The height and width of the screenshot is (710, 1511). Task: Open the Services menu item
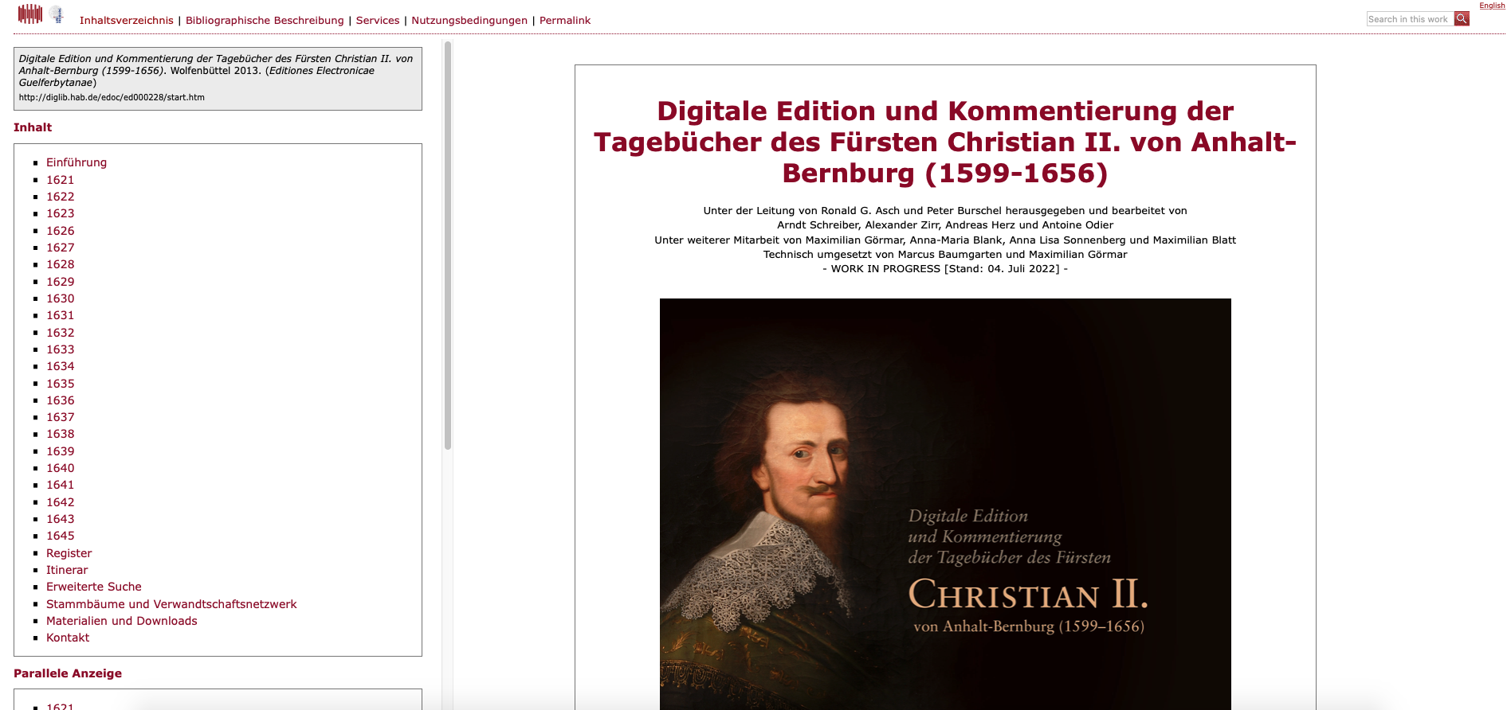[378, 21]
